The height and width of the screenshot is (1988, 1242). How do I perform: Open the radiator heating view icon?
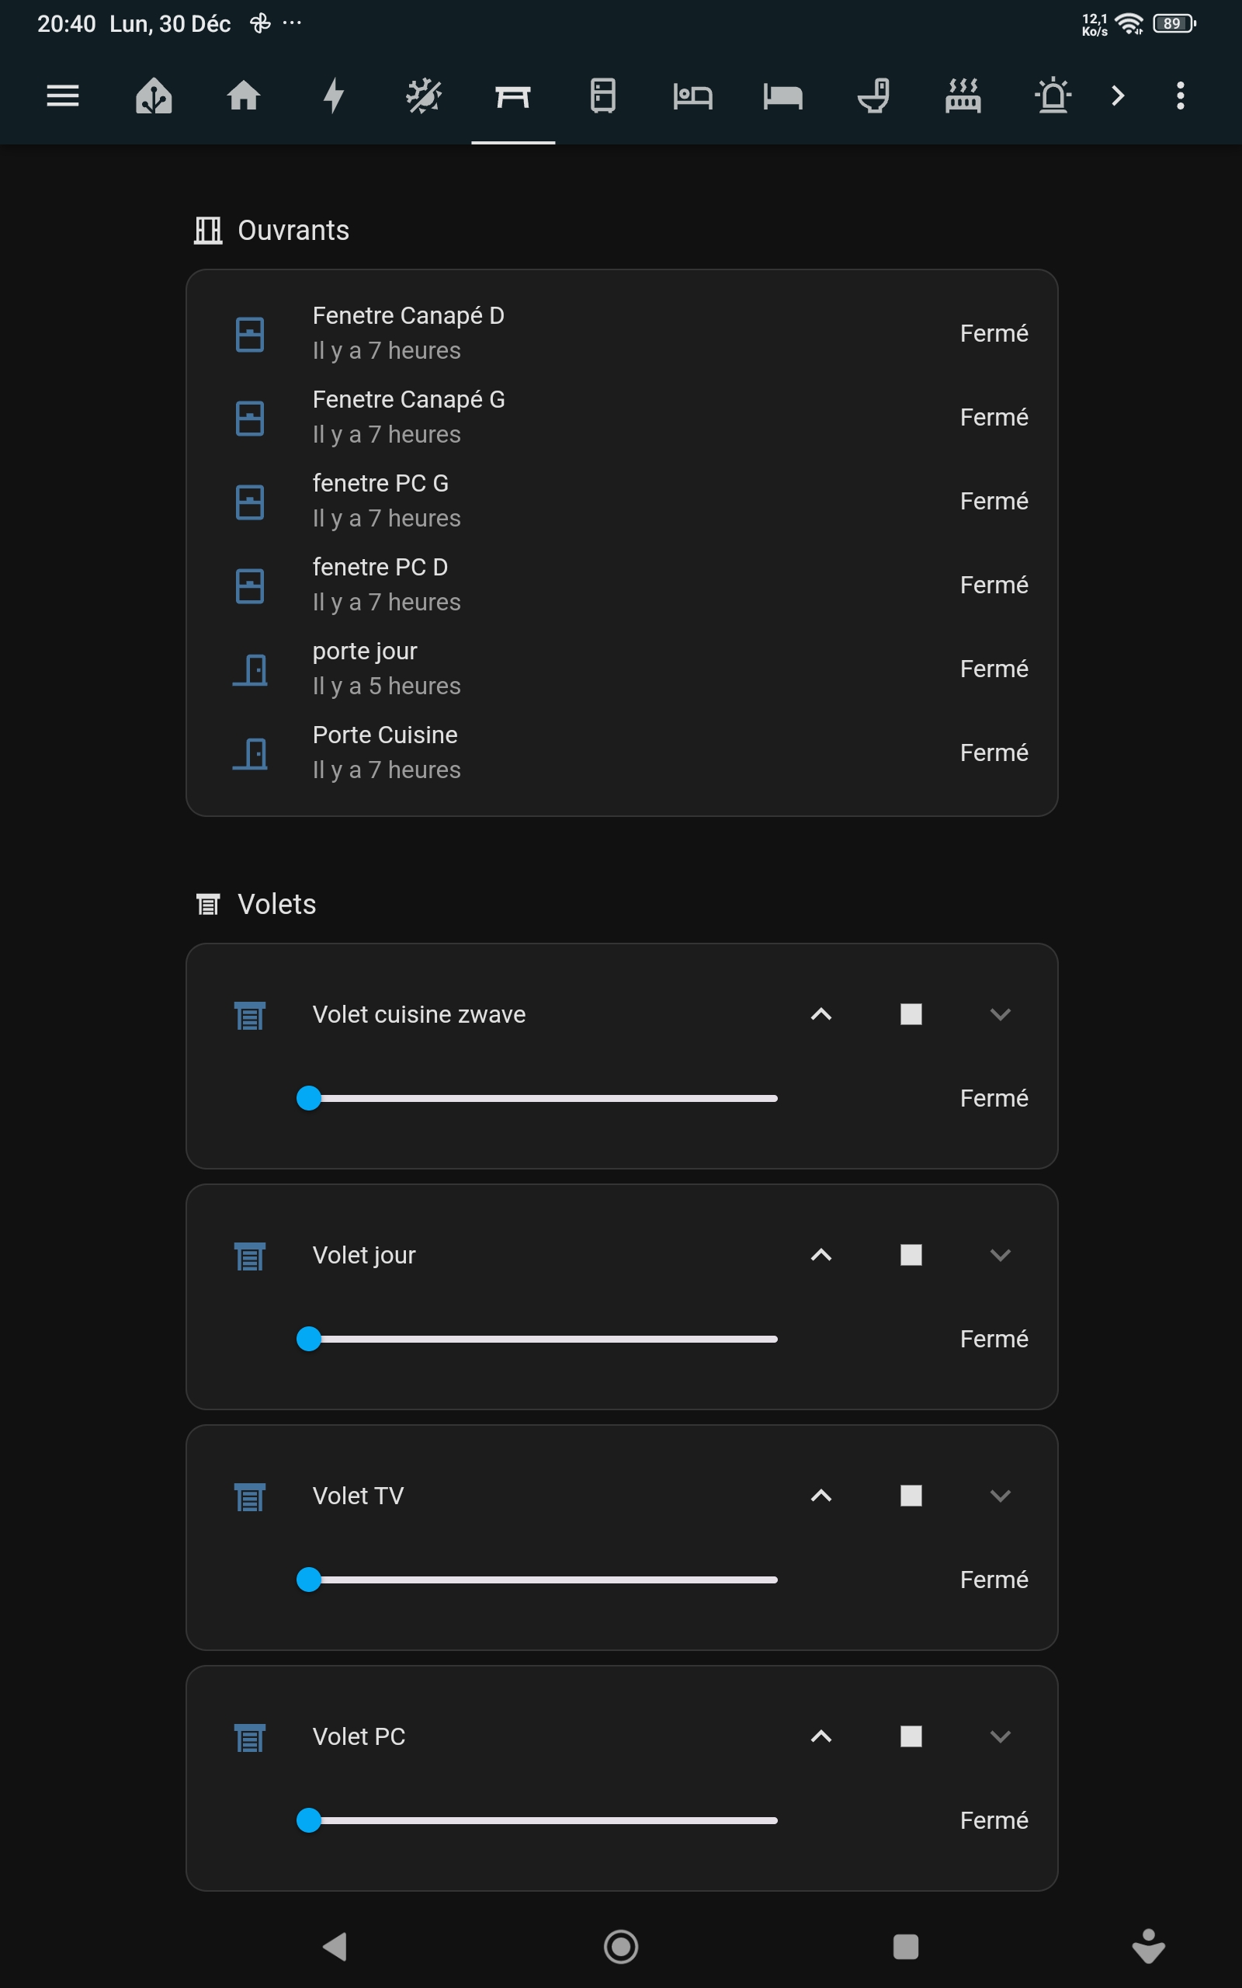[963, 96]
